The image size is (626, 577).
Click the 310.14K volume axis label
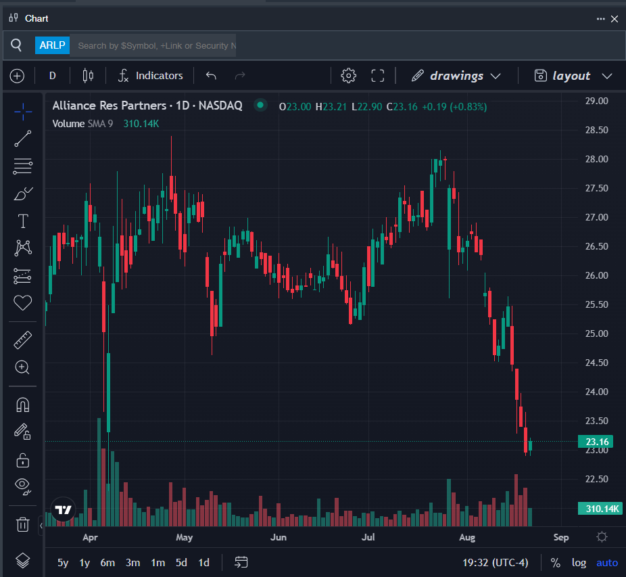pos(600,509)
